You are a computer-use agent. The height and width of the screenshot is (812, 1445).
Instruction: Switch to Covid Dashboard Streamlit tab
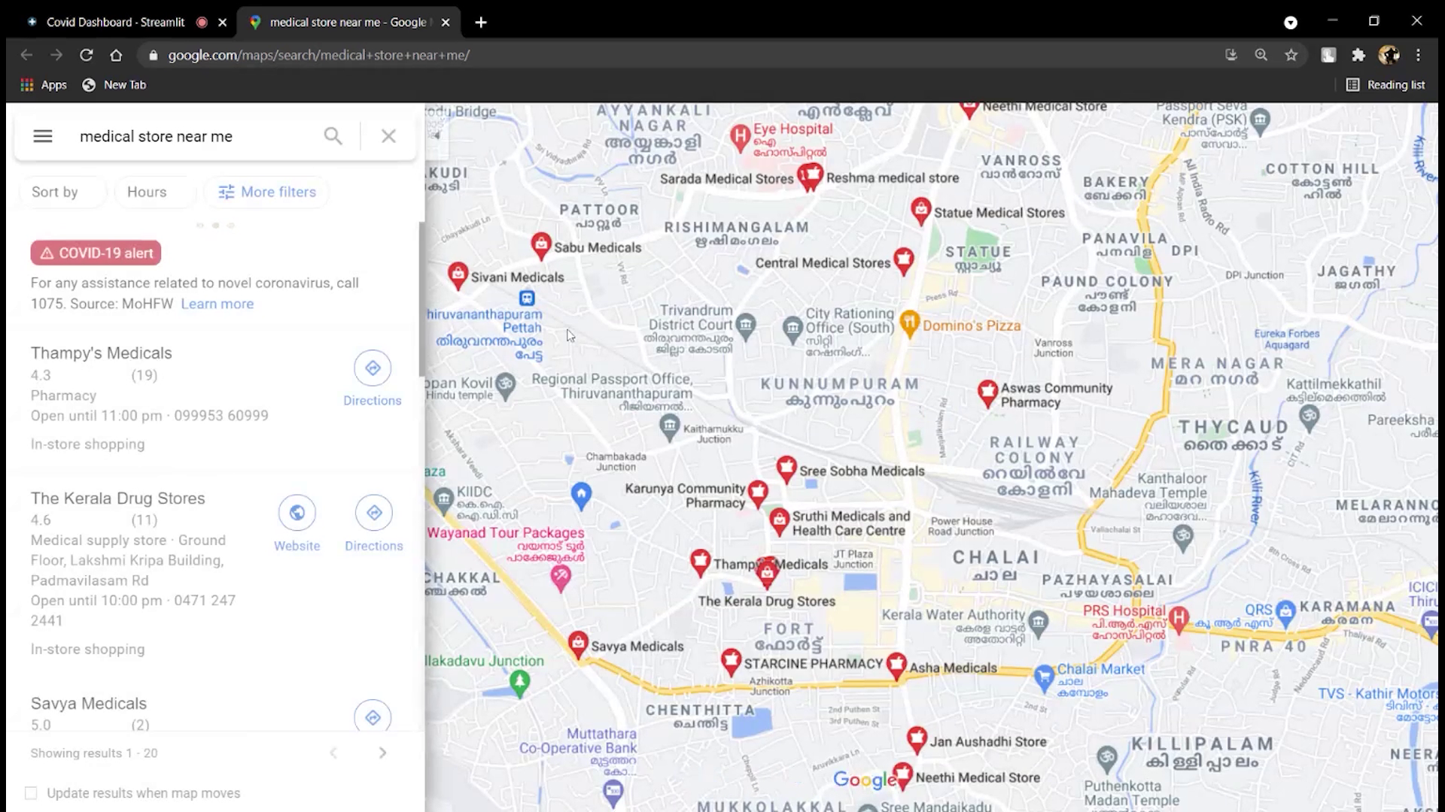[115, 22]
